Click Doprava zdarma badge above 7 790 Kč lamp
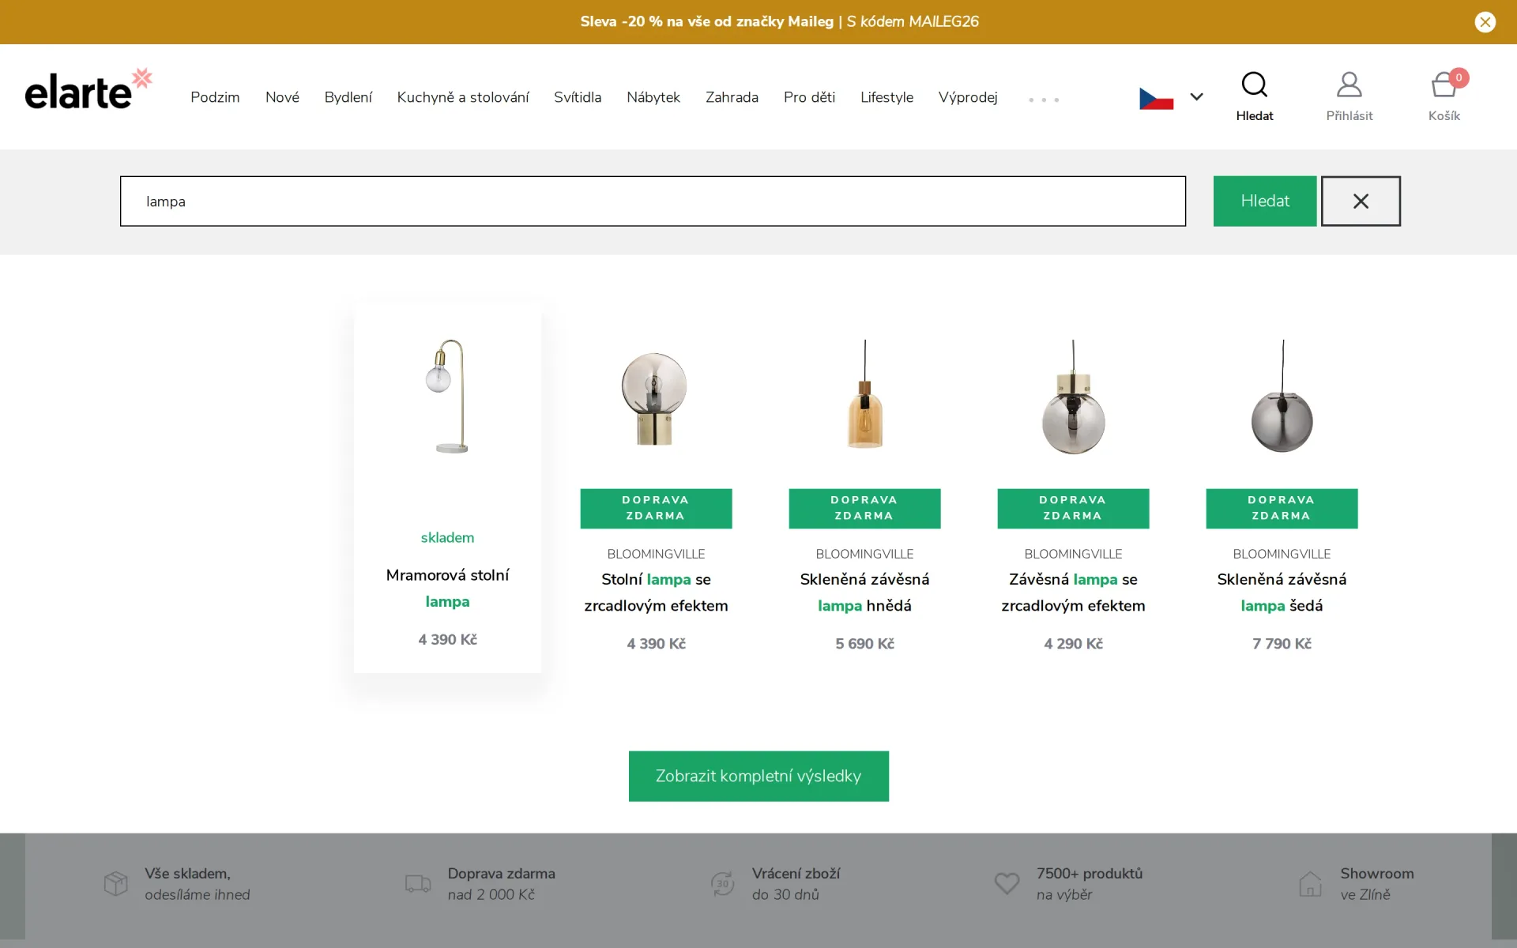The height and width of the screenshot is (948, 1517). [x=1282, y=508]
